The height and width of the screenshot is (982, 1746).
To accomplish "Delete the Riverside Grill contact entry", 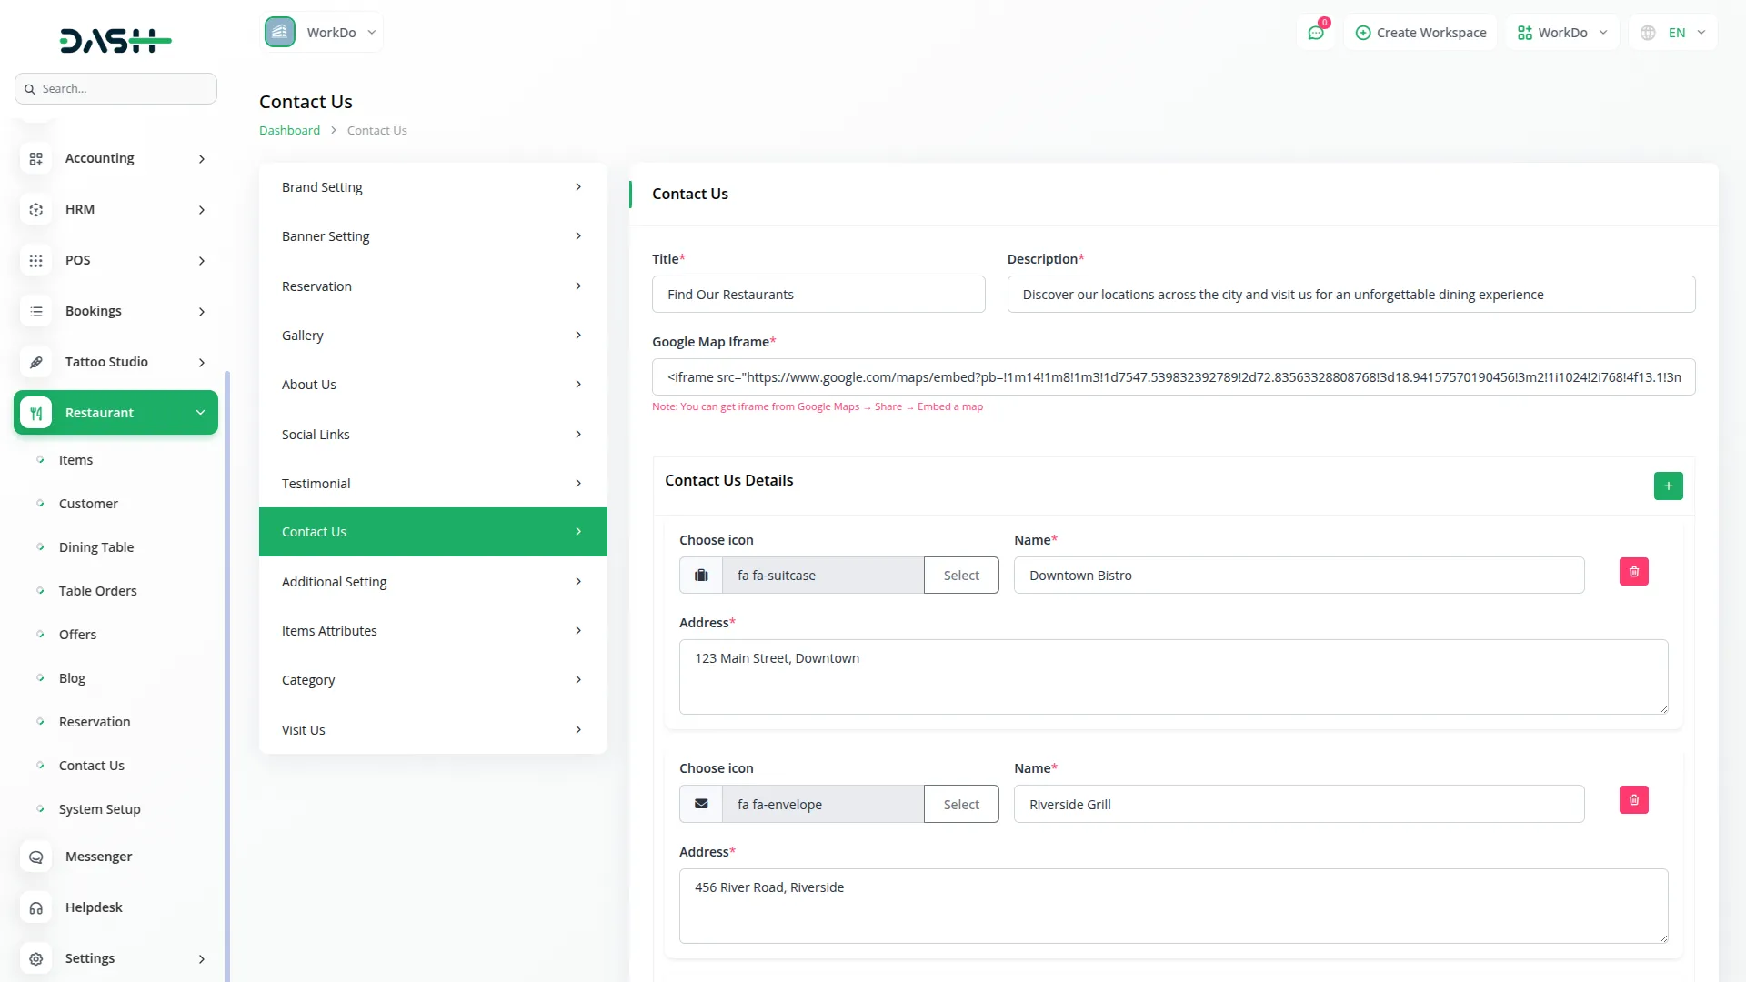I will click(x=1633, y=799).
